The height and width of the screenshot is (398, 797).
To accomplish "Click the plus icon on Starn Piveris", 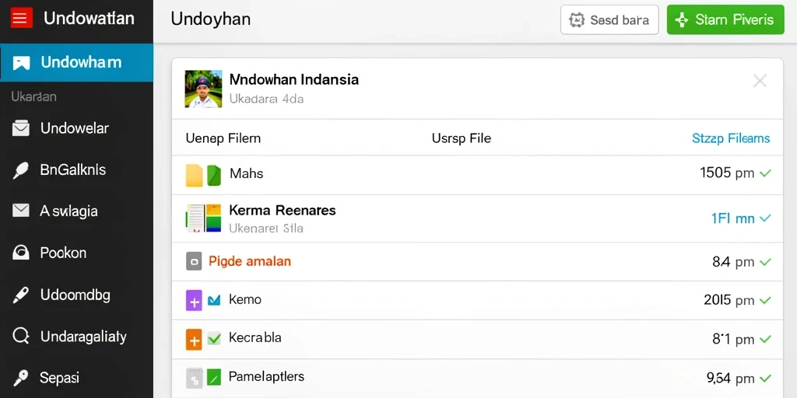I will pyautogui.click(x=681, y=20).
